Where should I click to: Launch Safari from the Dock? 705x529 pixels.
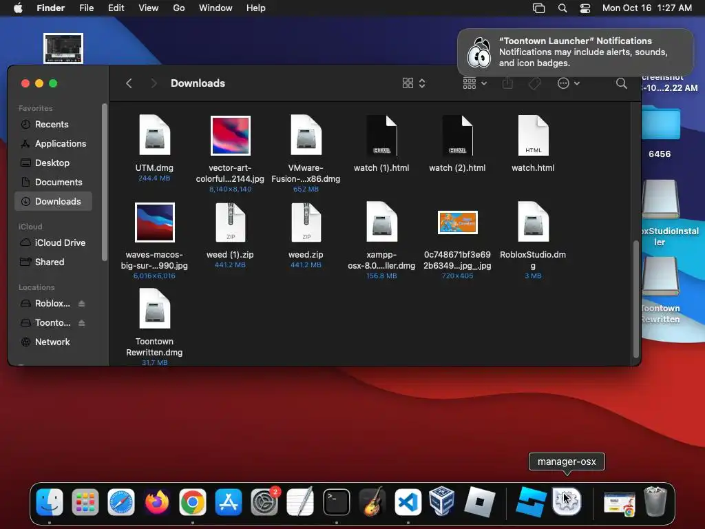pos(121,501)
